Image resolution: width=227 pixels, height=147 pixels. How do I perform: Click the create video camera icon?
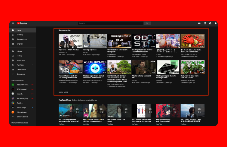pyautogui.click(x=199, y=23)
